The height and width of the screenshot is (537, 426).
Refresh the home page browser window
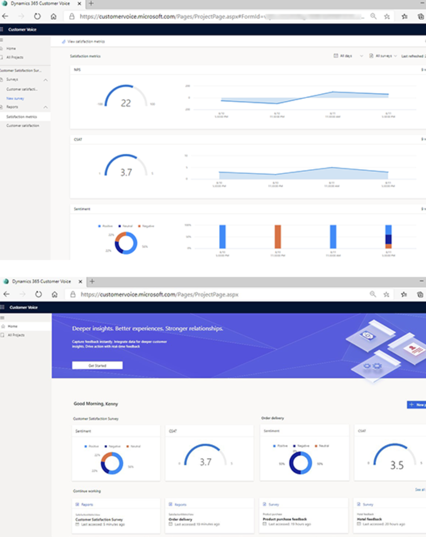tap(39, 294)
